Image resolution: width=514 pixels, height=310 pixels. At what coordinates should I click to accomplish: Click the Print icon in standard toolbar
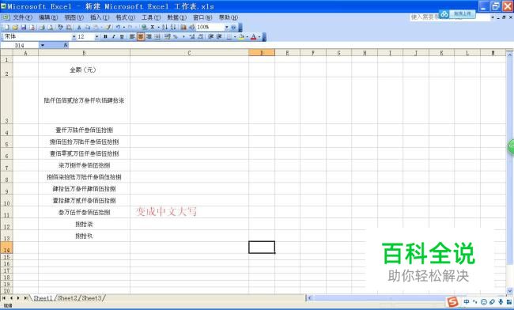coord(42,28)
